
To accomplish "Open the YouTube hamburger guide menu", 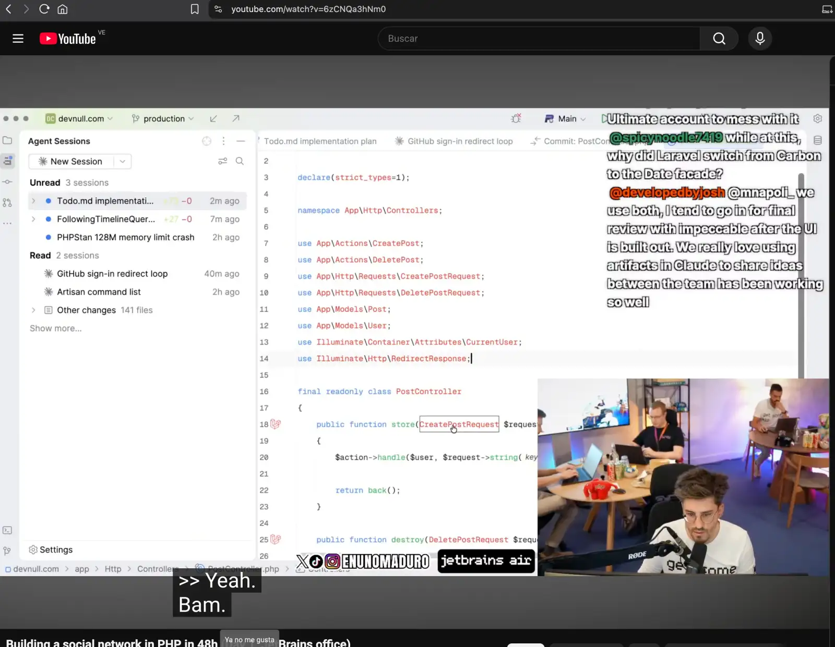I will click(18, 39).
